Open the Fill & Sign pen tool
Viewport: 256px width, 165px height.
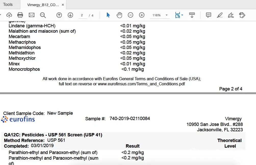pos(231,15)
